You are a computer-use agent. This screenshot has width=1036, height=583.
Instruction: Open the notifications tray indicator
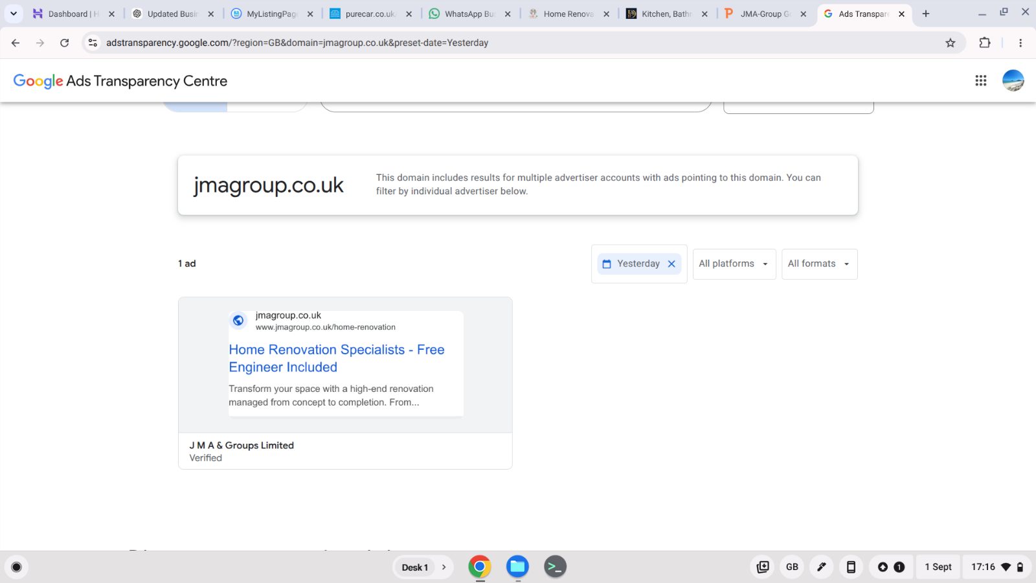[891, 567]
